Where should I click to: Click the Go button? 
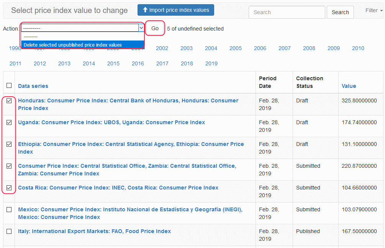(155, 28)
